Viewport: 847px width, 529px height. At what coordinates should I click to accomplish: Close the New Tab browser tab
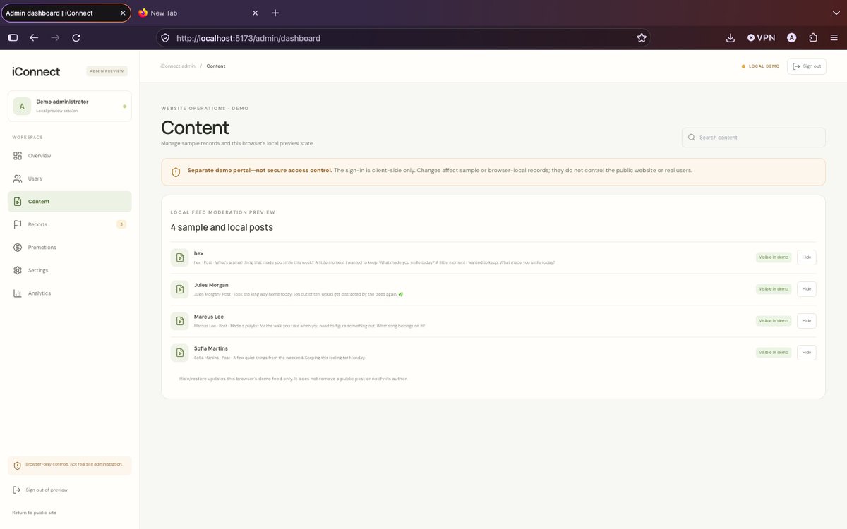tap(256, 13)
